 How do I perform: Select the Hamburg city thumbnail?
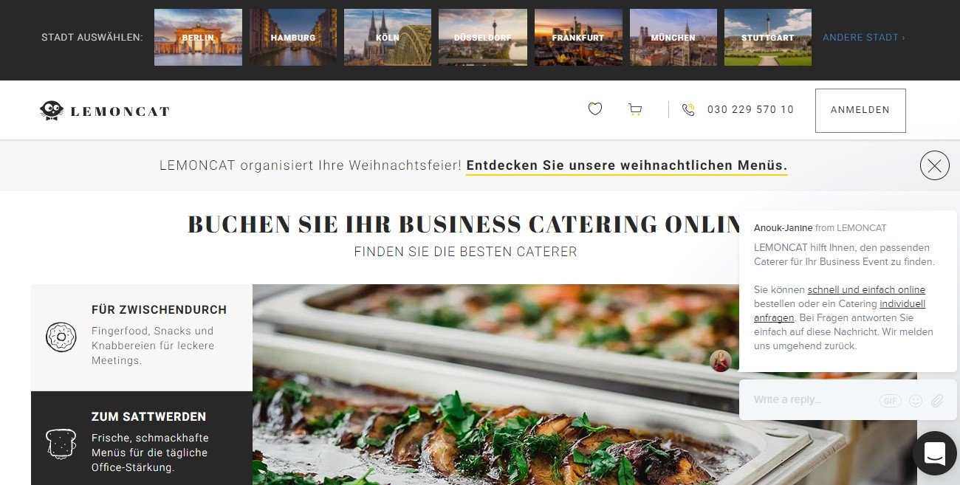tap(293, 37)
